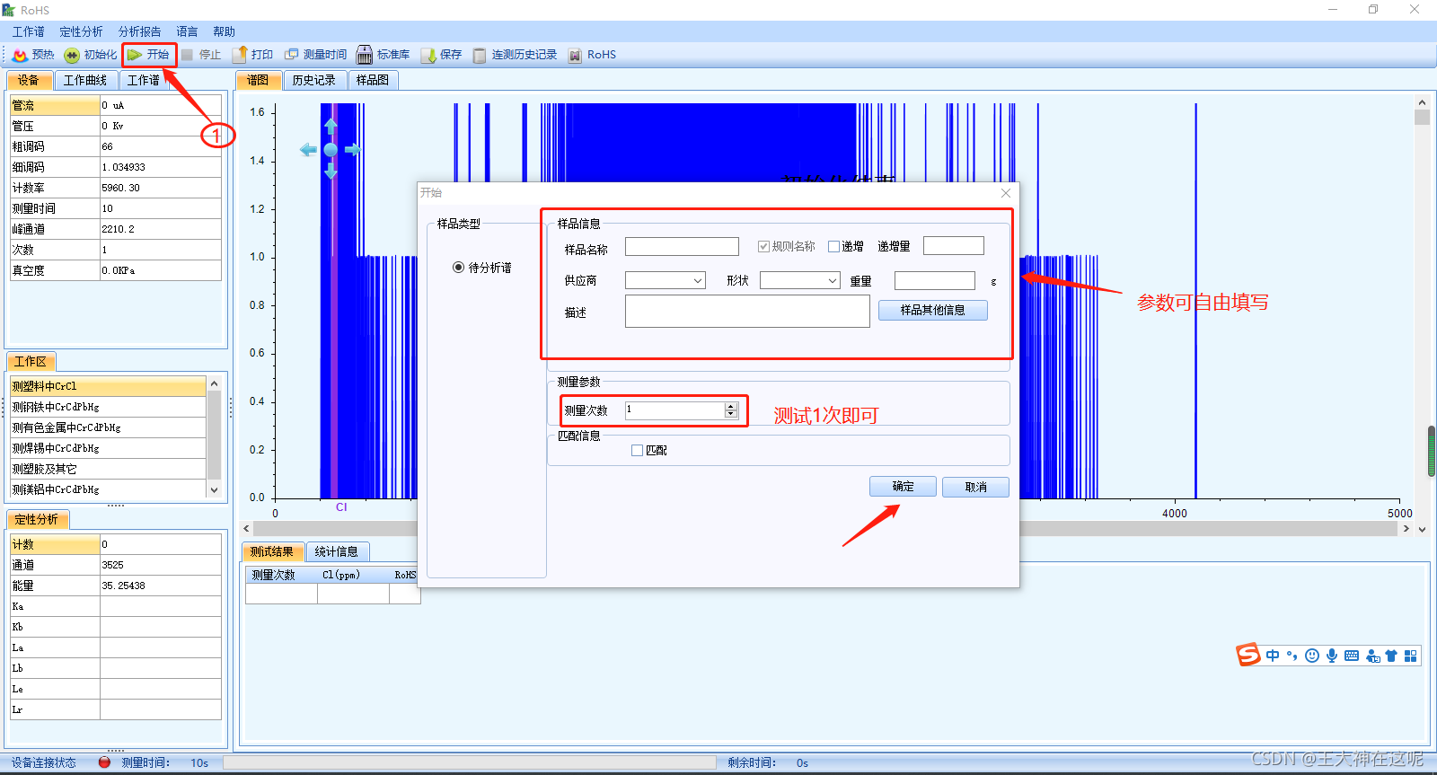Switch to the 测试结果 tab
Viewport: 1437px width, 775px height.
[272, 551]
